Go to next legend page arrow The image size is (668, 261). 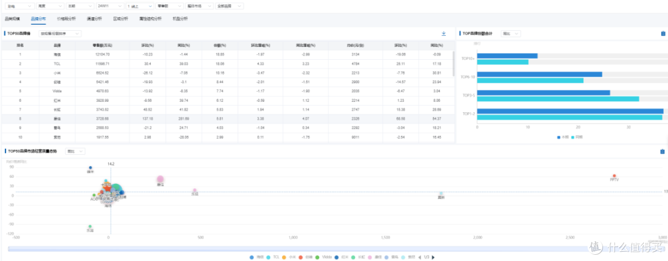coord(433,257)
